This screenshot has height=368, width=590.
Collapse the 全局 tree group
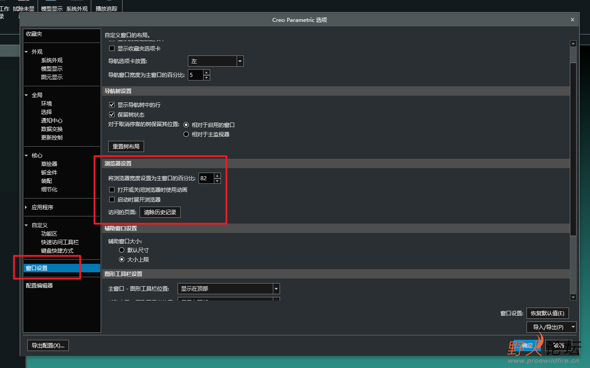pos(26,95)
